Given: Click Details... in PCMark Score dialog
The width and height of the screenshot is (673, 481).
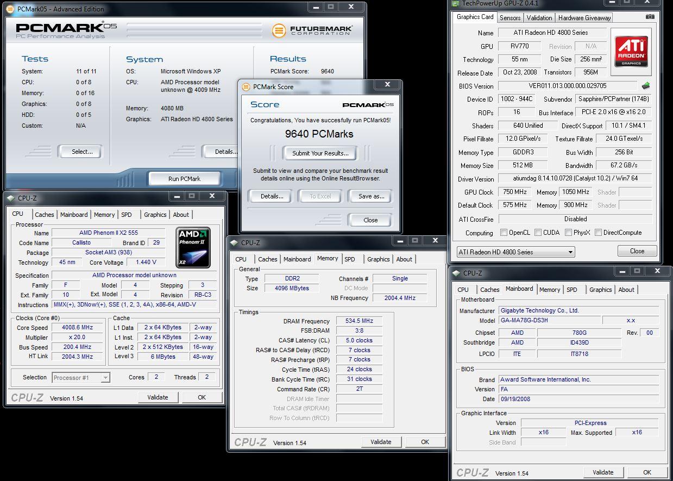Looking at the screenshot, I should [272, 196].
